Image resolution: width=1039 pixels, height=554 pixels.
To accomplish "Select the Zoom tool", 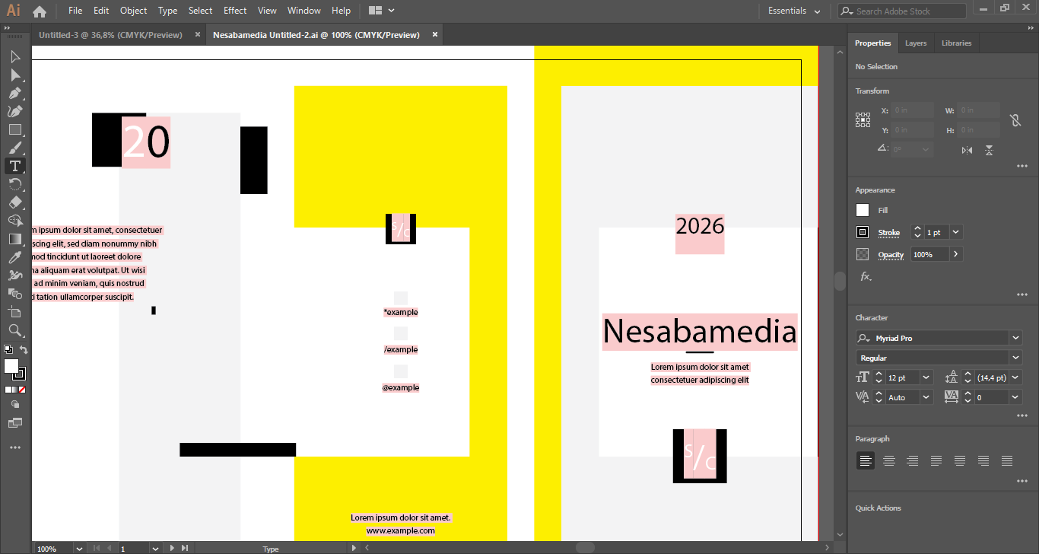I will 14,330.
